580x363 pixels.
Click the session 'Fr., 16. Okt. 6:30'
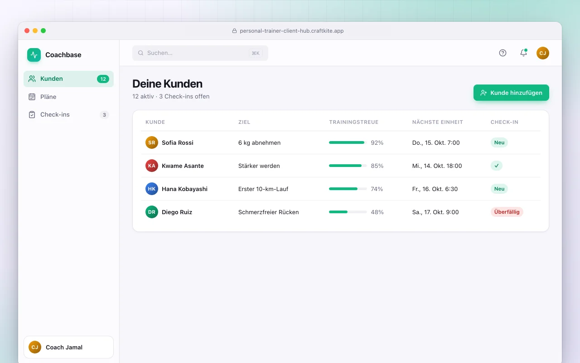point(435,189)
